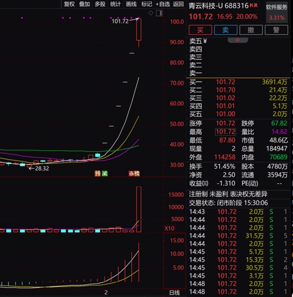Click the 交易状态 闭市阶段 status line

(229, 203)
